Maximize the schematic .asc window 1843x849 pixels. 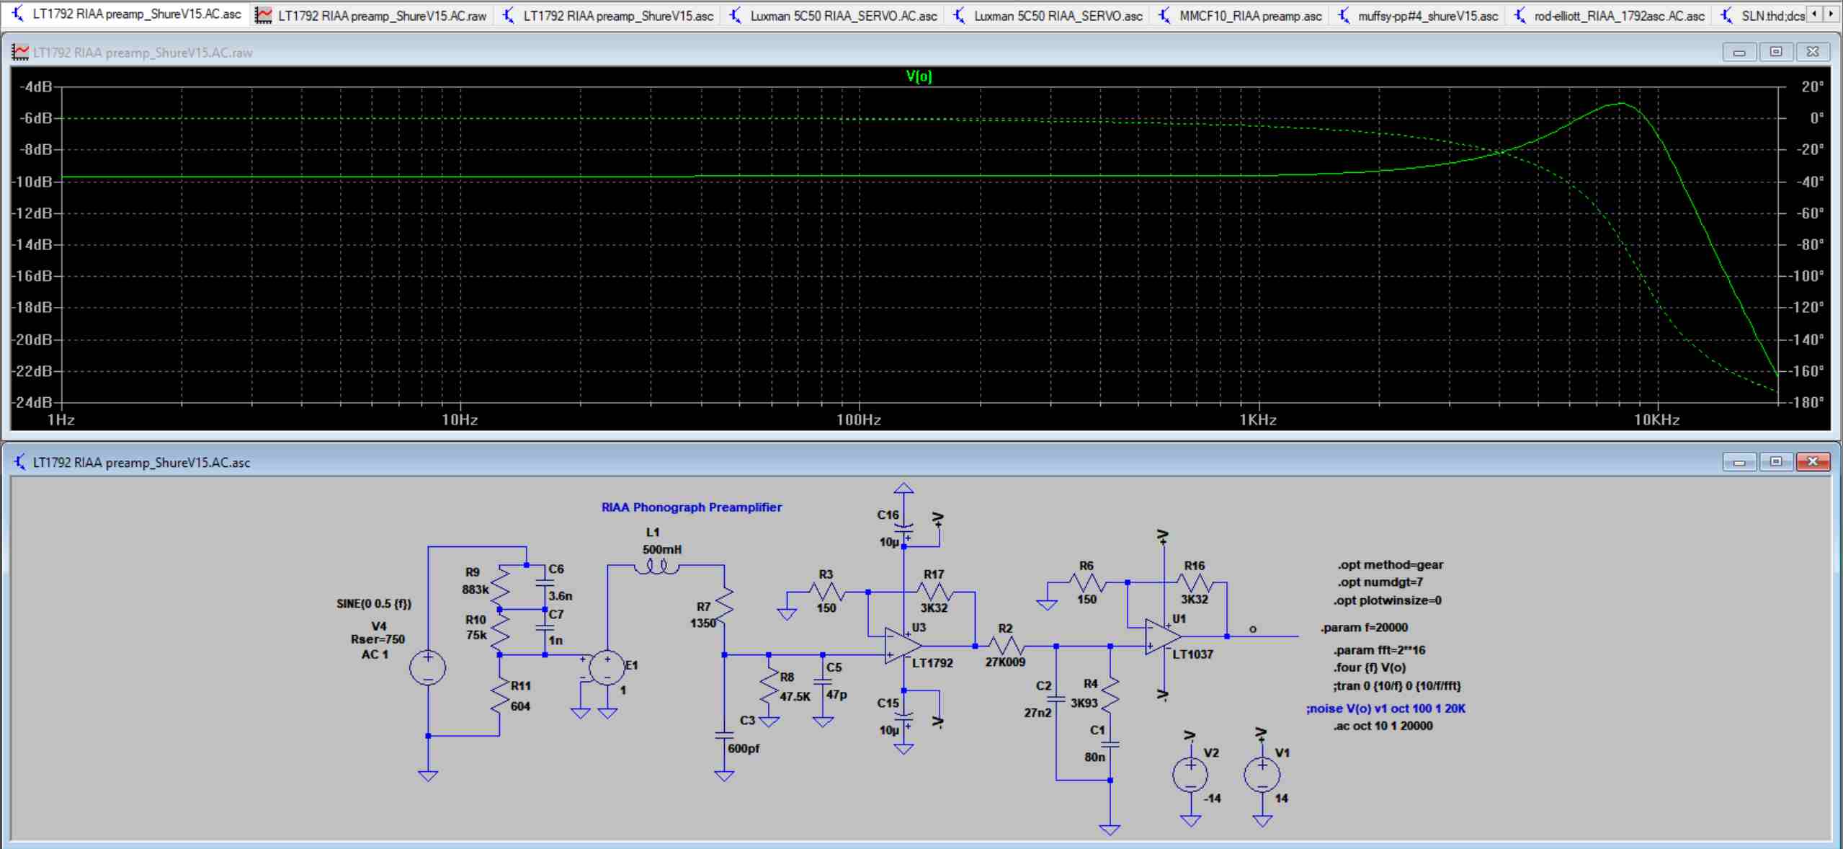(x=1776, y=461)
